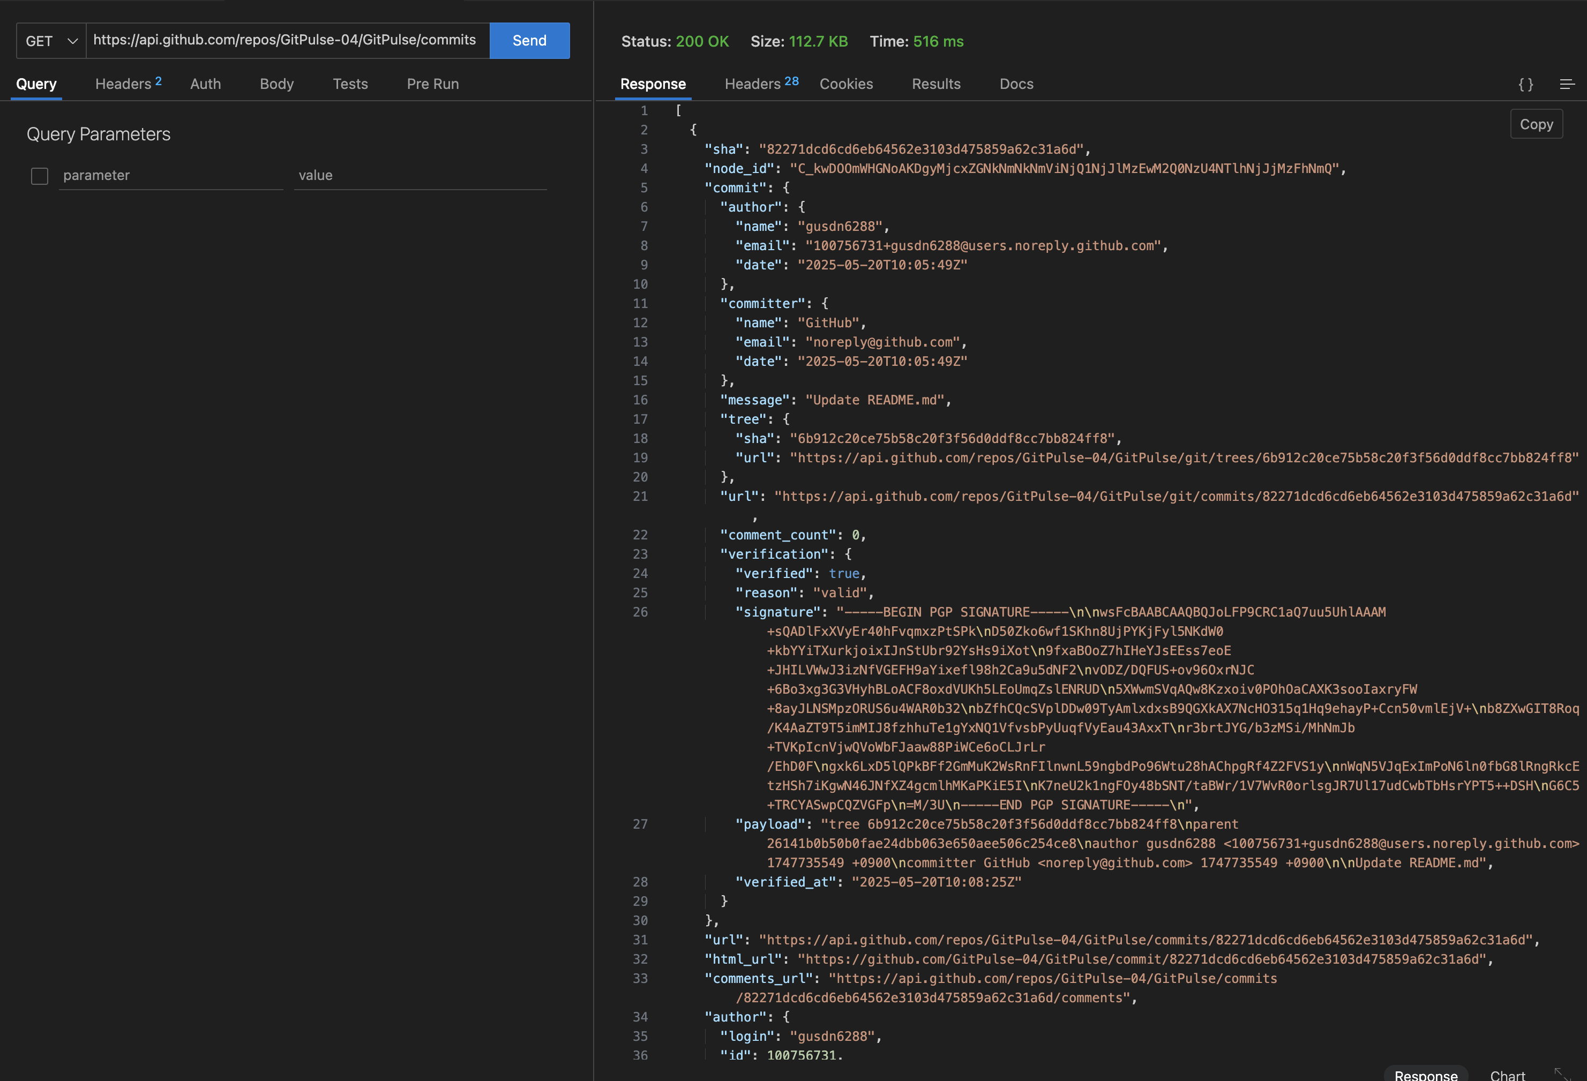Click line number 5 in gutter

pos(644,188)
